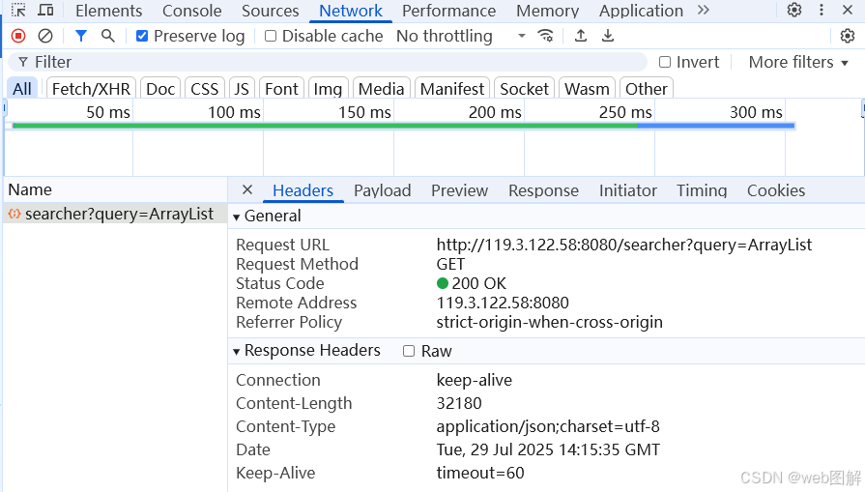Show more DevTools tabs via the chevron
Screen dimensions: 865x492
[x=703, y=10]
